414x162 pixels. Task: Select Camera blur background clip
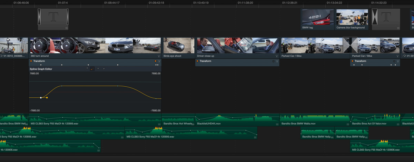coord(352,19)
